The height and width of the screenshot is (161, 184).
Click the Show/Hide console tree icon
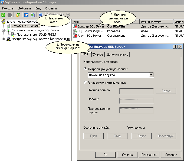click(26, 15)
